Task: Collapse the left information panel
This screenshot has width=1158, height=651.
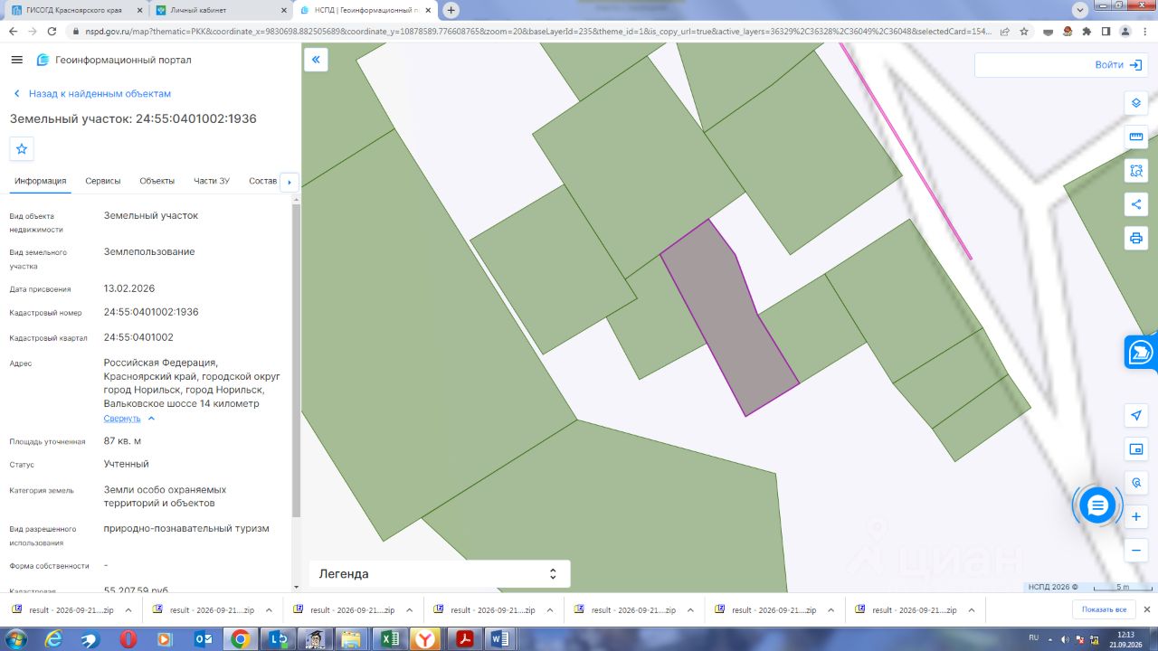Action: [x=316, y=60]
